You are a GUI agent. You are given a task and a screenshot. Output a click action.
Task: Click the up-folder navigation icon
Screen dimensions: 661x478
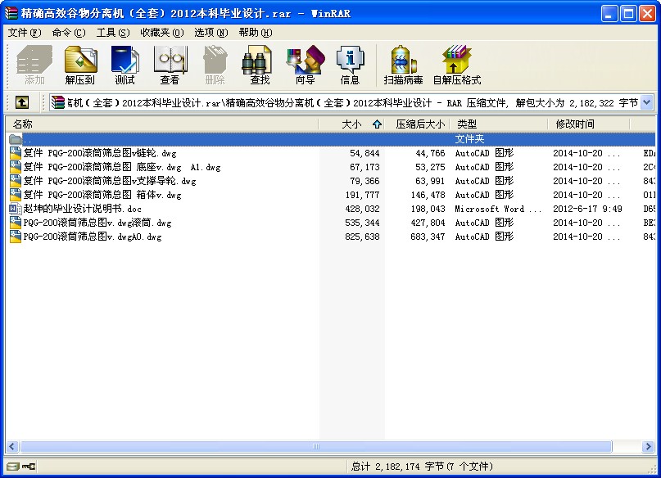point(21,101)
